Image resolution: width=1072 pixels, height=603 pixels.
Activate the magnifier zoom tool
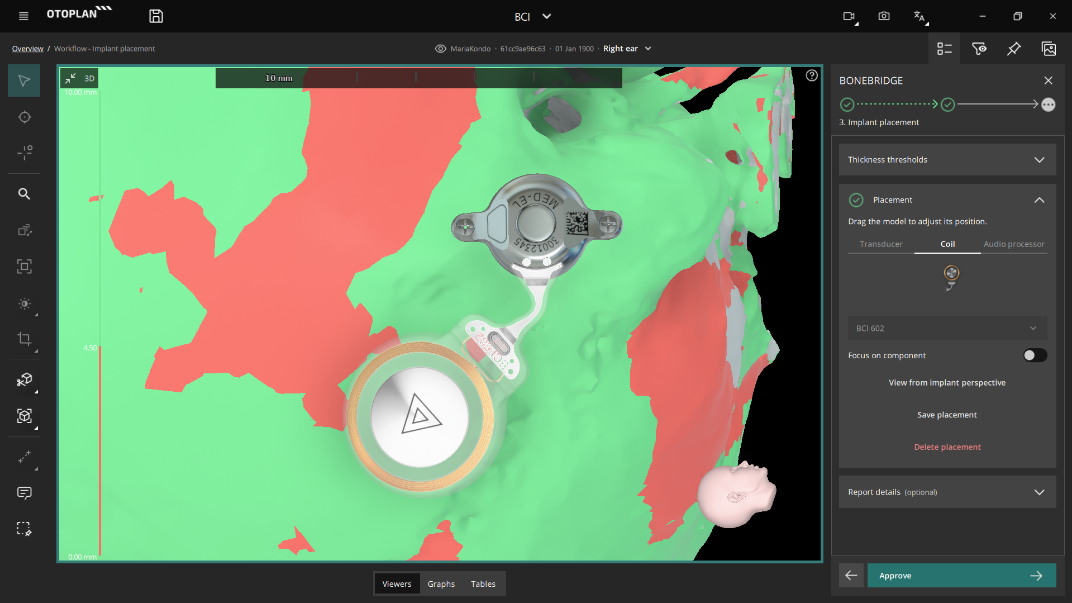[x=24, y=194]
